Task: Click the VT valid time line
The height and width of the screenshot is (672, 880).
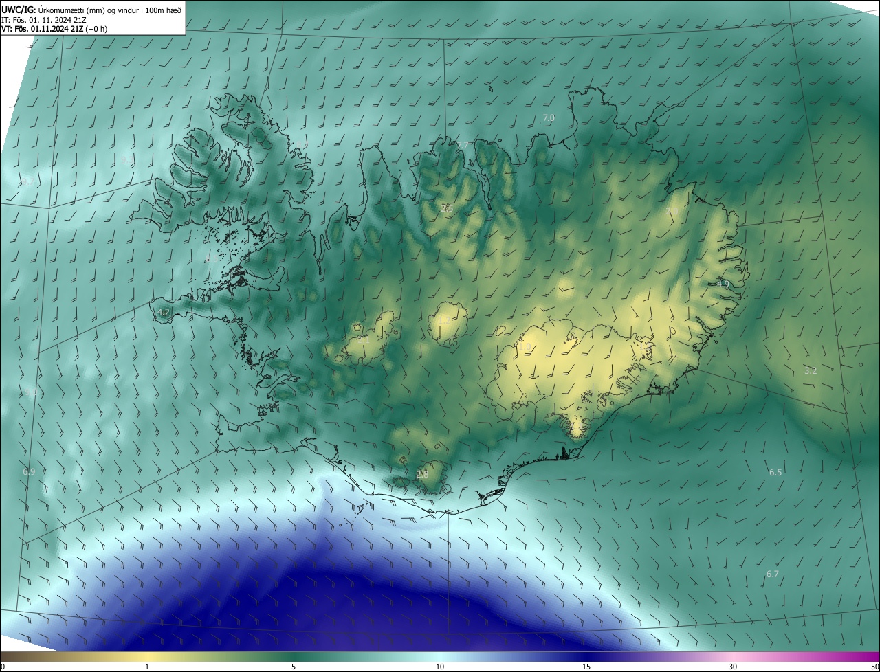Action: (x=54, y=29)
